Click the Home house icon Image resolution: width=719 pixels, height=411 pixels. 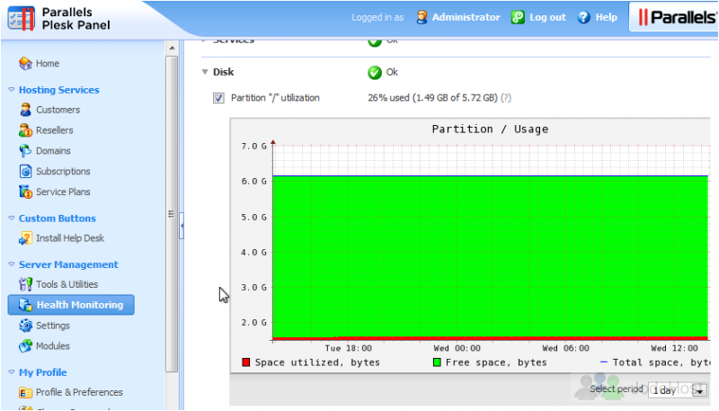(25, 63)
